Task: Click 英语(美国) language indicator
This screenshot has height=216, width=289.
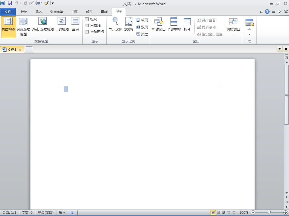Action: coord(45,213)
